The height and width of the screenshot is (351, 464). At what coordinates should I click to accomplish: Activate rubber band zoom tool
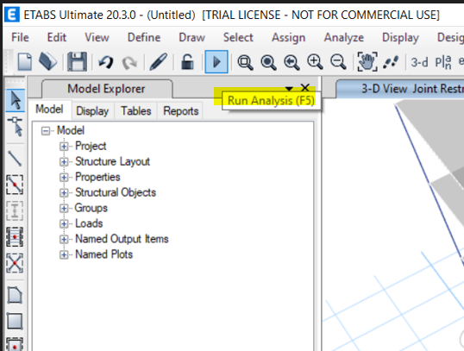pos(245,62)
